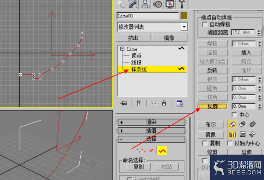Select 线段 in the modifier stack

coord(136,63)
